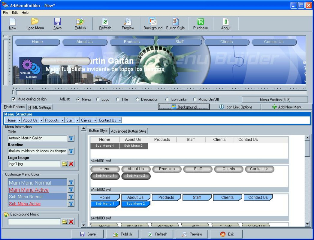314x240 pixels.
Task: Choose the Music On/Off adjust option
Action: coord(195,99)
